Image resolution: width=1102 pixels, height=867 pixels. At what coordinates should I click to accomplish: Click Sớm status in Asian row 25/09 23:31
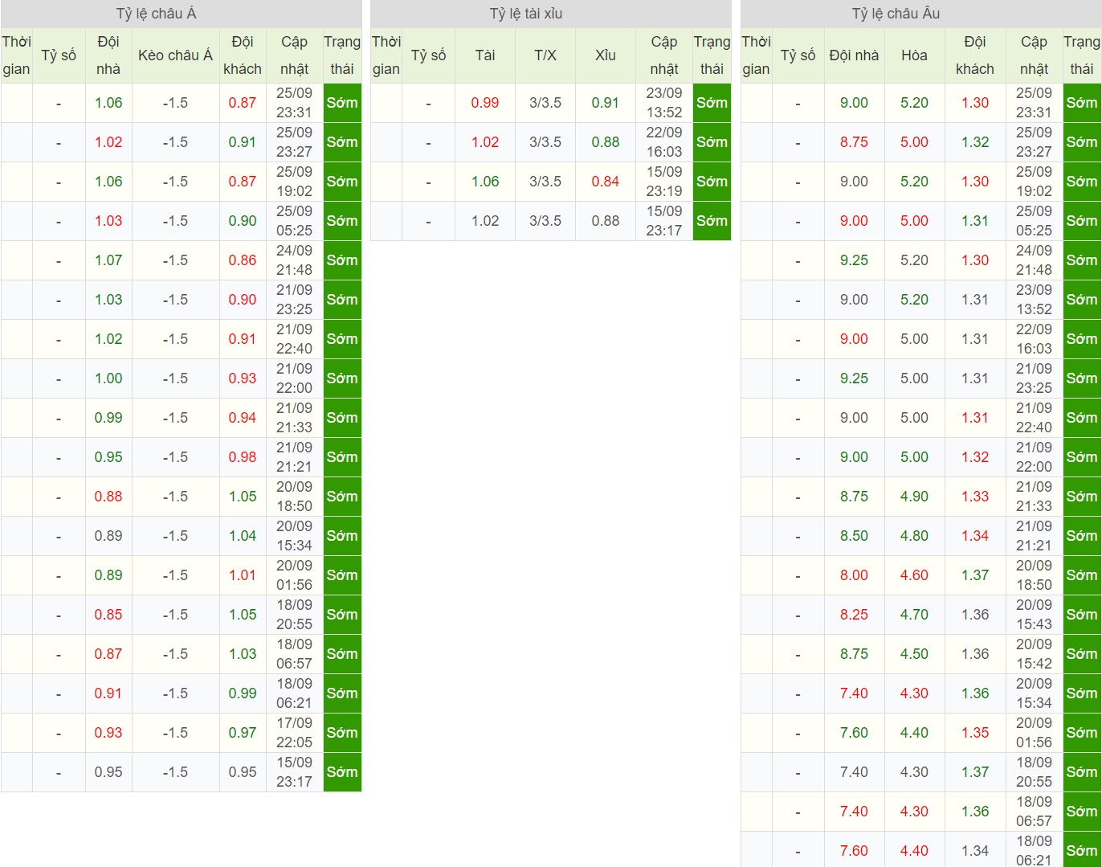pyautogui.click(x=342, y=103)
